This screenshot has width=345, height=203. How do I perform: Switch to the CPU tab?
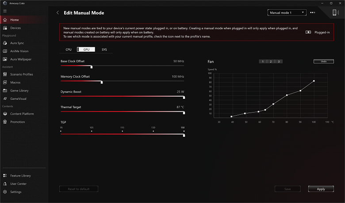pos(69,49)
